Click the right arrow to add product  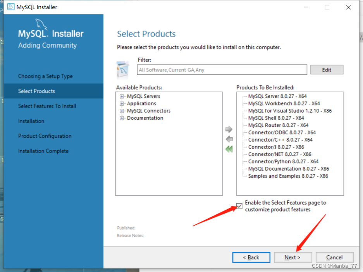point(229,129)
